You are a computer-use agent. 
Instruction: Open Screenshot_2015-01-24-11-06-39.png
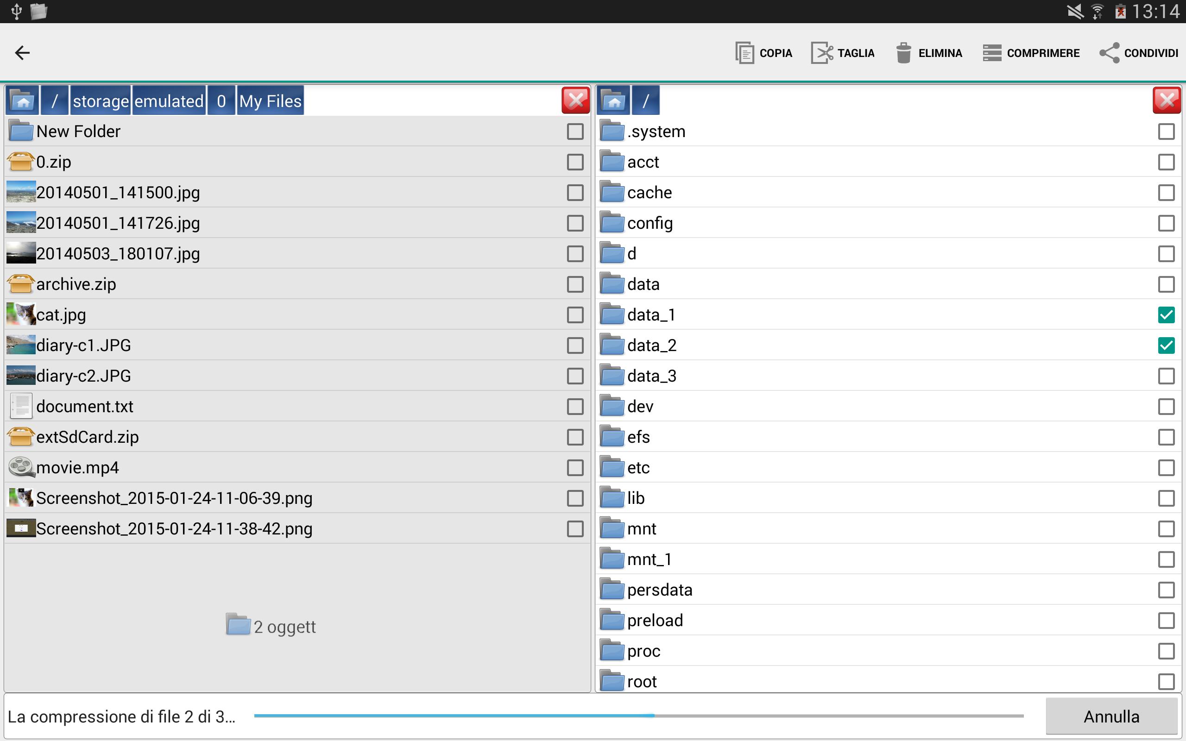[x=297, y=498]
